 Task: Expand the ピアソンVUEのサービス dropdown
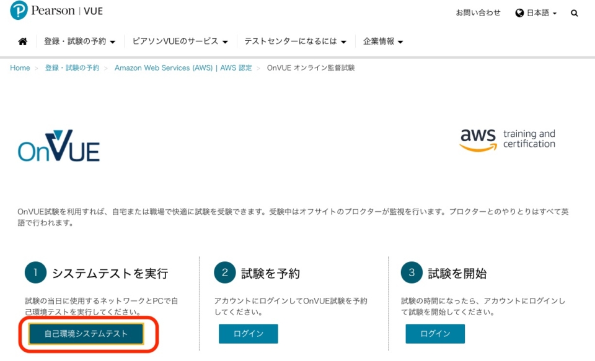[178, 41]
